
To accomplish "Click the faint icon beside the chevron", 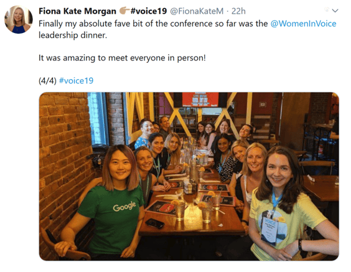I will [327, 10].
